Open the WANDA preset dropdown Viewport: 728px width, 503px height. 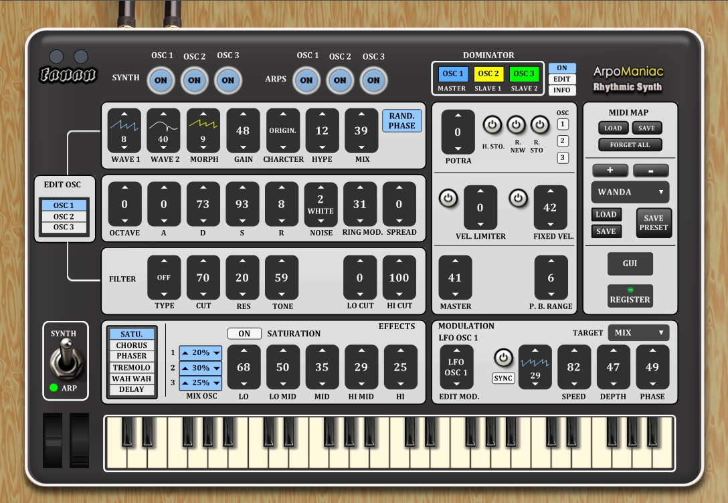tap(630, 192)
